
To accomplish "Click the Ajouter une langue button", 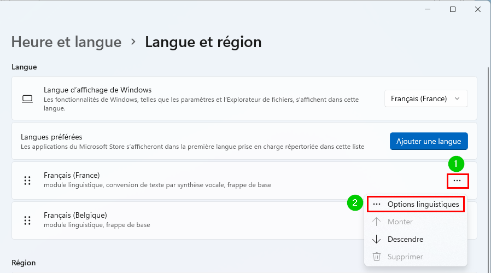I will pos(429,141).
